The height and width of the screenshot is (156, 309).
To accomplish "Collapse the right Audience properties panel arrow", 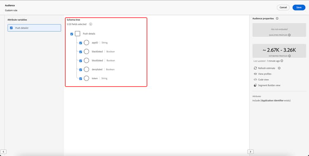I will 250,151.
